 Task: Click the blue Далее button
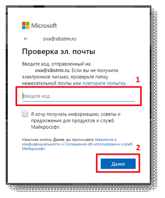coord(118,164)
